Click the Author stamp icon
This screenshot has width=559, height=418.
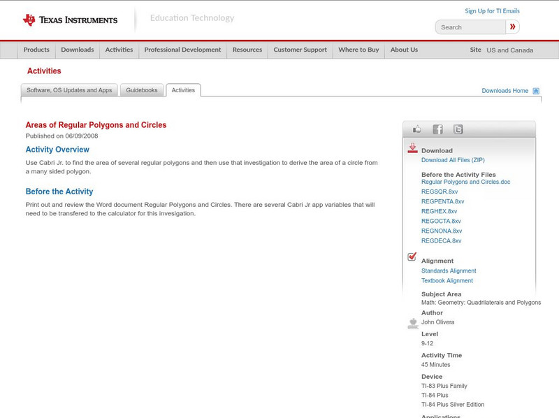click(x=413, y=324)
